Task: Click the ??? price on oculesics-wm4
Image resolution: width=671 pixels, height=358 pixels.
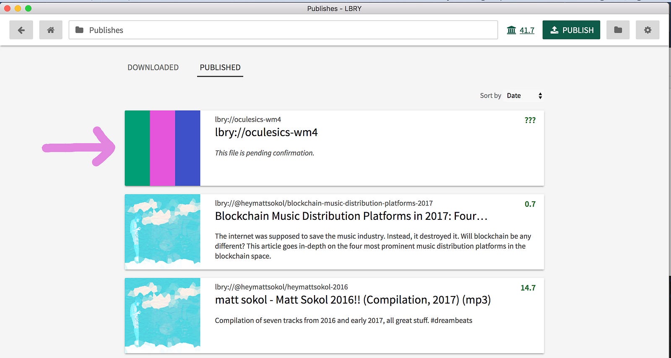Action: [x=530, y=120]
